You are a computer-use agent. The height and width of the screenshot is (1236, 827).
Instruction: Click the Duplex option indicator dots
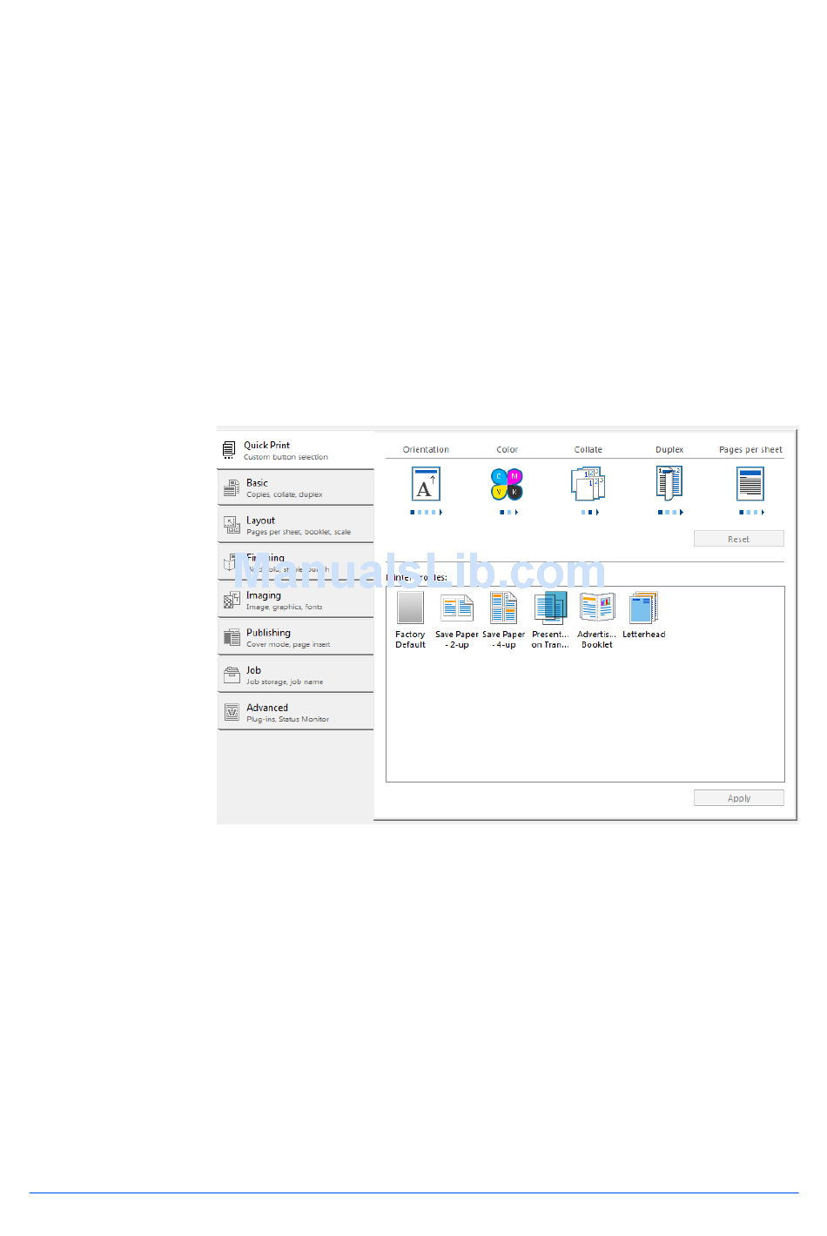pyautogui.click(x=670, y=513)
